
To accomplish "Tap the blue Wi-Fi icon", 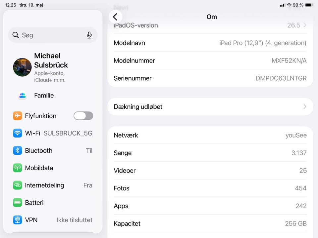I will point(18,133).
